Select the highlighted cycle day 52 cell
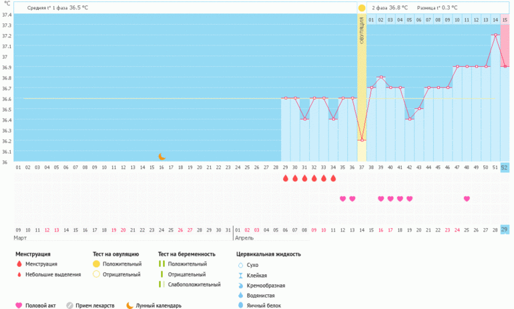Image resolution: width=514 pixels, height=309 pixels. click(505, 168)
